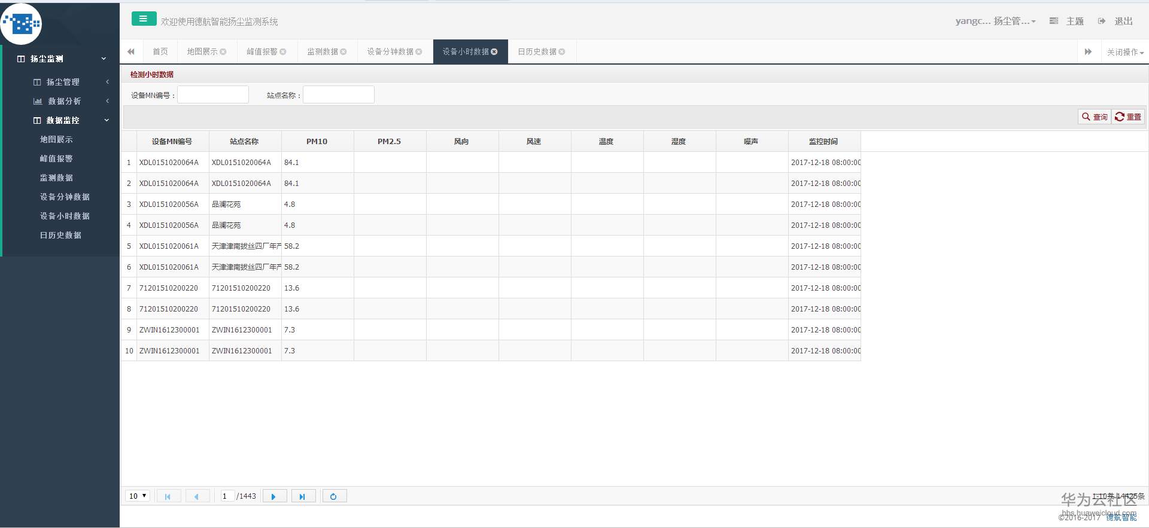Click the 温度 column header

(x=607, y=142)
